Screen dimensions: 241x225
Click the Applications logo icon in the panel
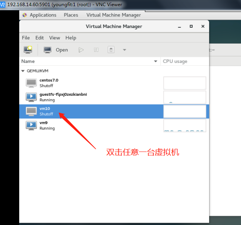(25, 15)
